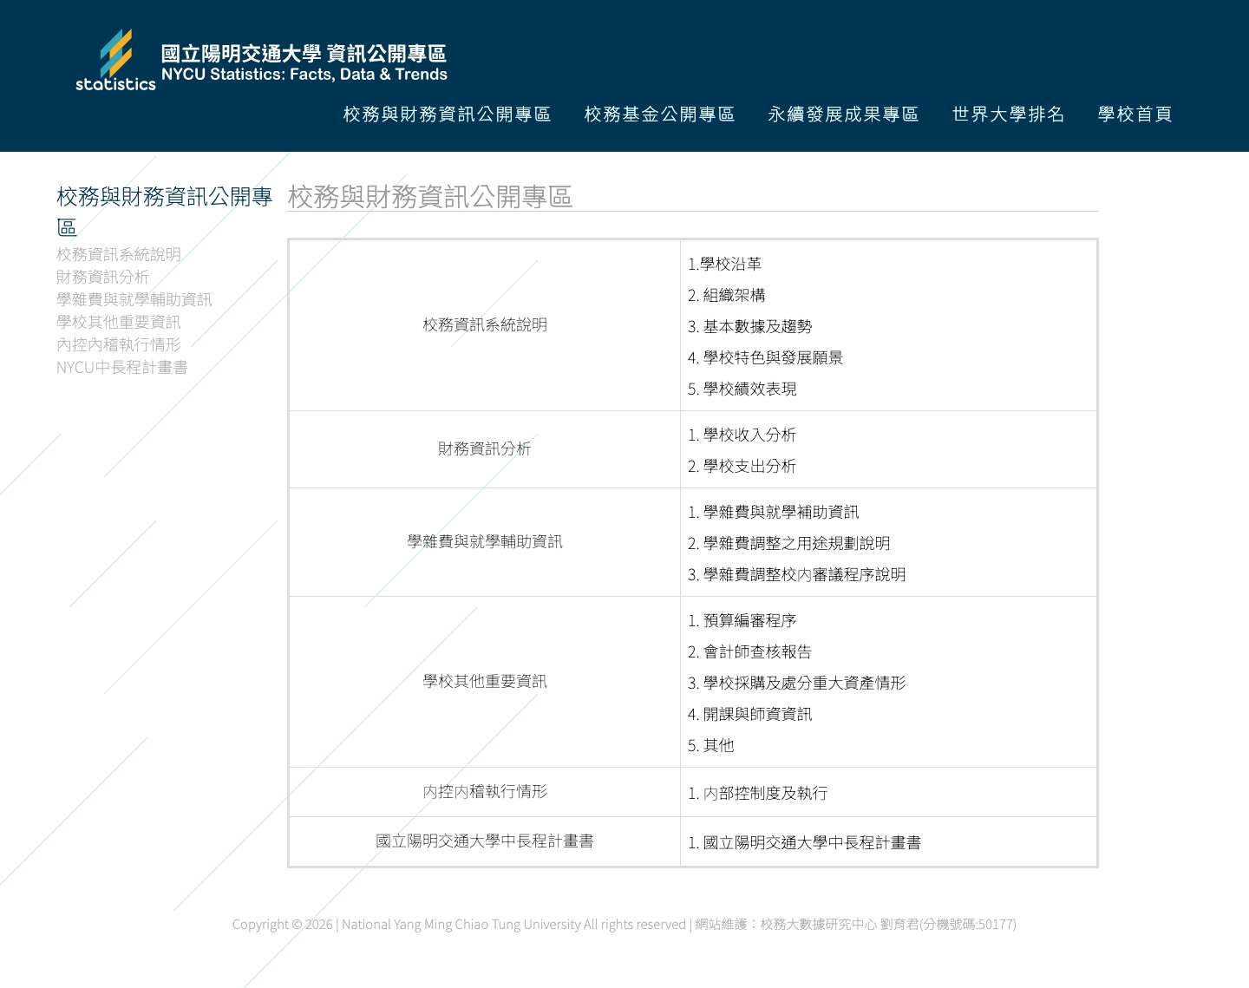Open 財務資訊分析 in the sidebar
The height and width of the screenshot is (988, 1249).
point(103,277)
